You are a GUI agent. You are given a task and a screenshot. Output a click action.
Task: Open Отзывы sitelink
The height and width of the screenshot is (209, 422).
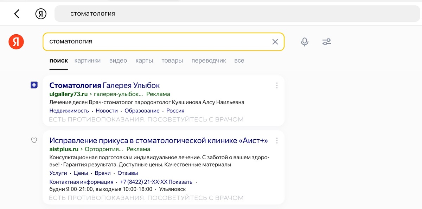click(x=128, y=173)
